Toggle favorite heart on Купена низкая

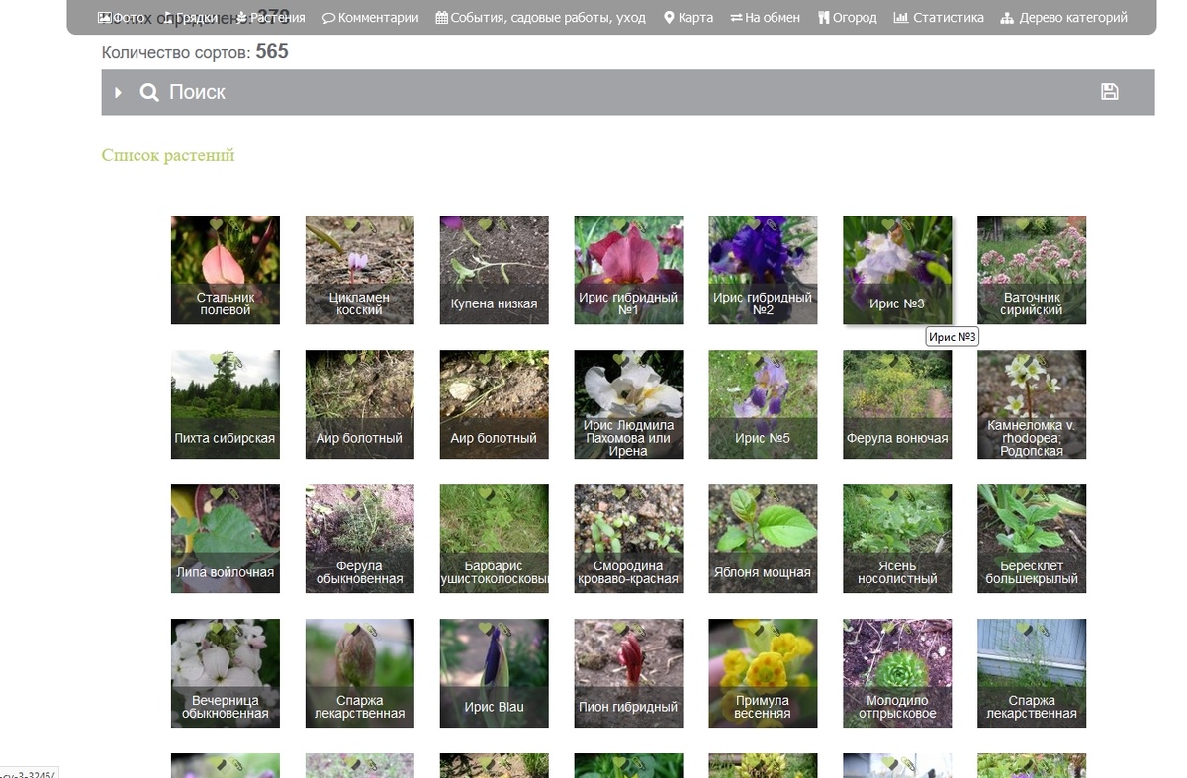(x=485, y=224)
